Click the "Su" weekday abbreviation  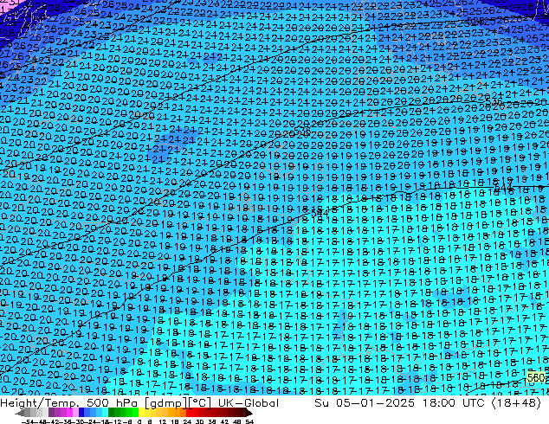click(322, 403)
